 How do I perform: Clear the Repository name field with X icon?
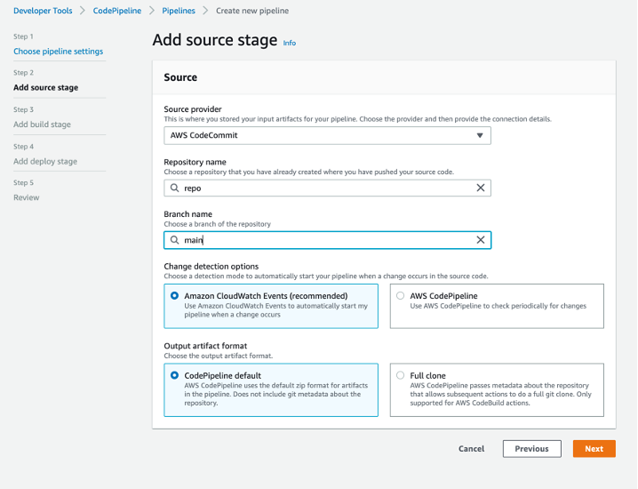(481, 188)
